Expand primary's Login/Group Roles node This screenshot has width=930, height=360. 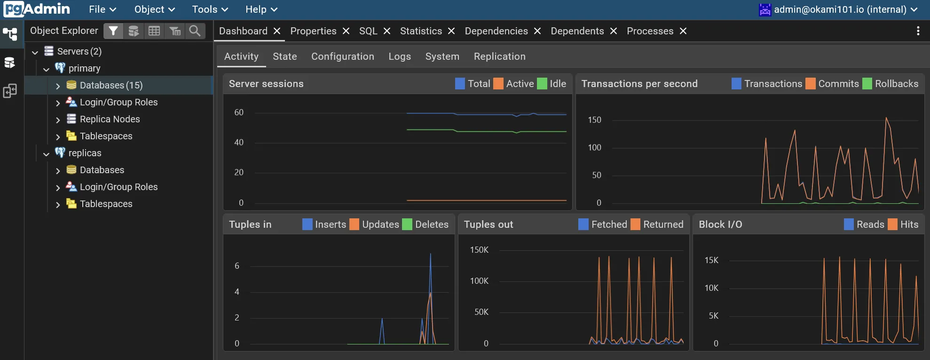[58, 103]
